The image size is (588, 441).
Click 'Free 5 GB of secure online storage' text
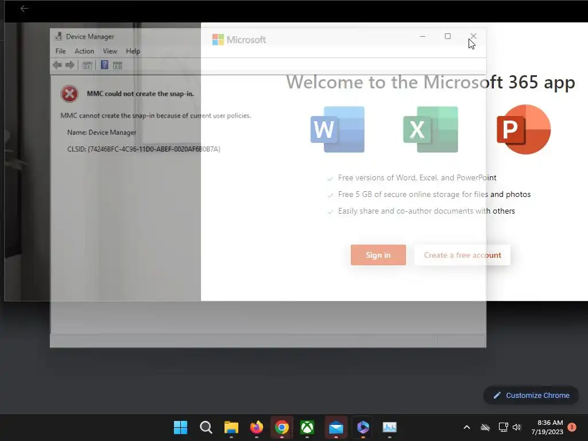434,194
